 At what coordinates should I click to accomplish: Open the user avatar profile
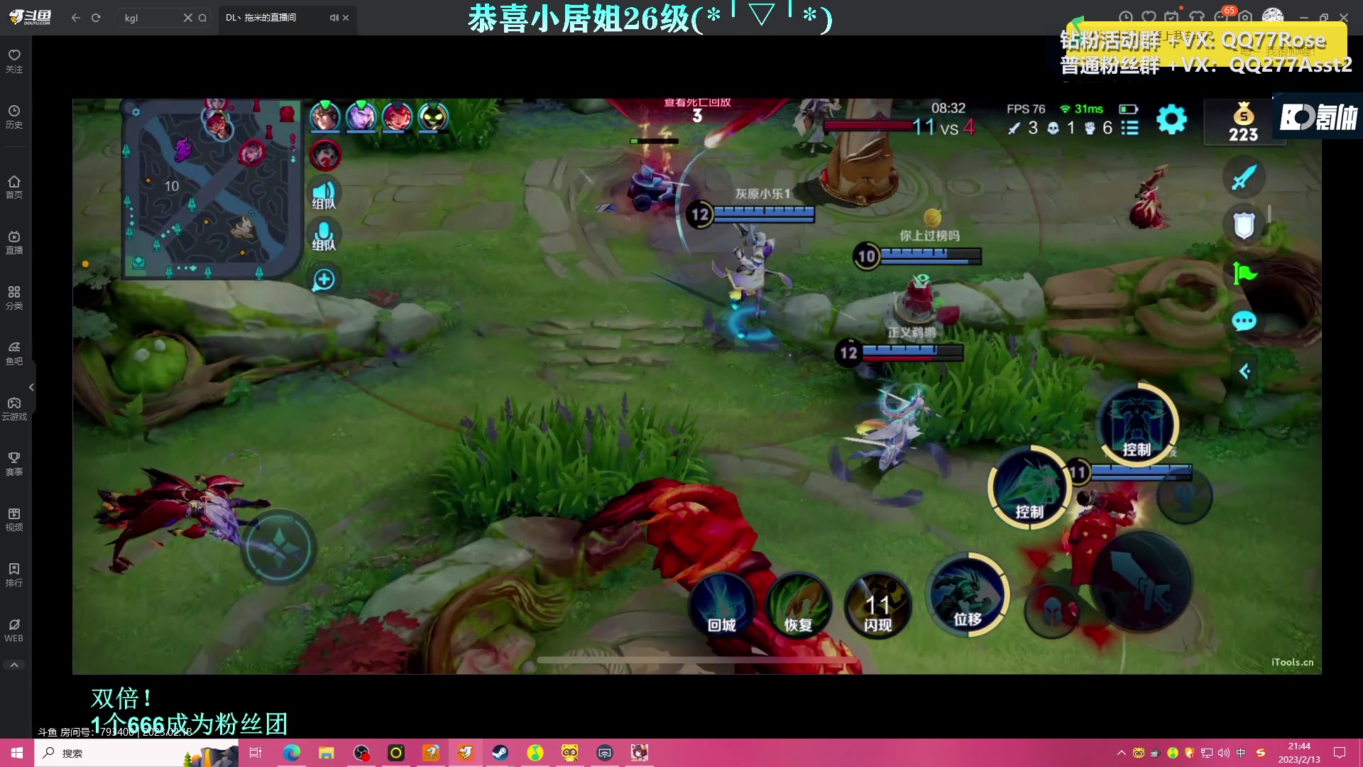pos(1273,16)
